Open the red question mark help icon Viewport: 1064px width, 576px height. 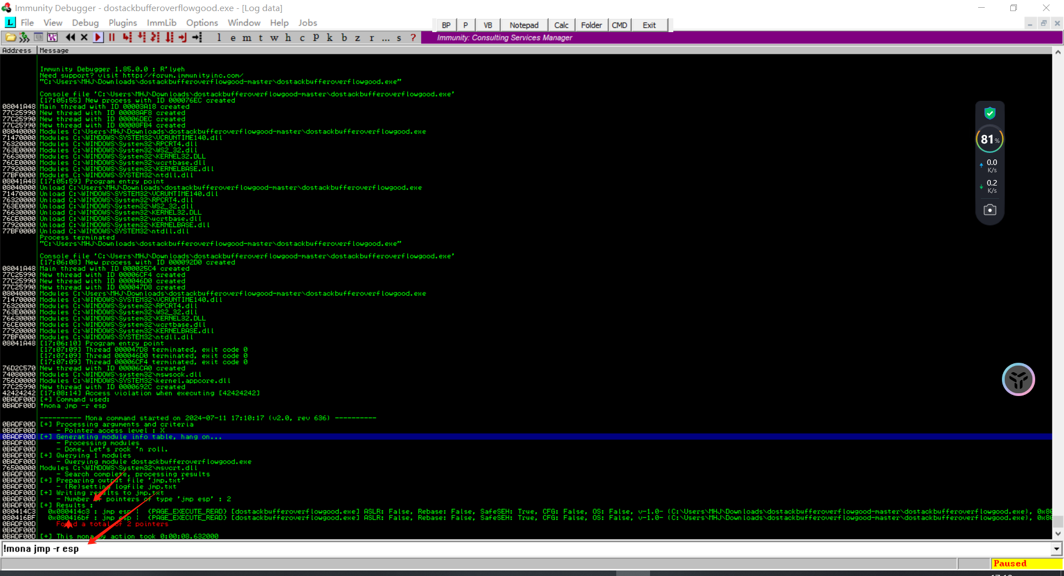click(413, 38)
